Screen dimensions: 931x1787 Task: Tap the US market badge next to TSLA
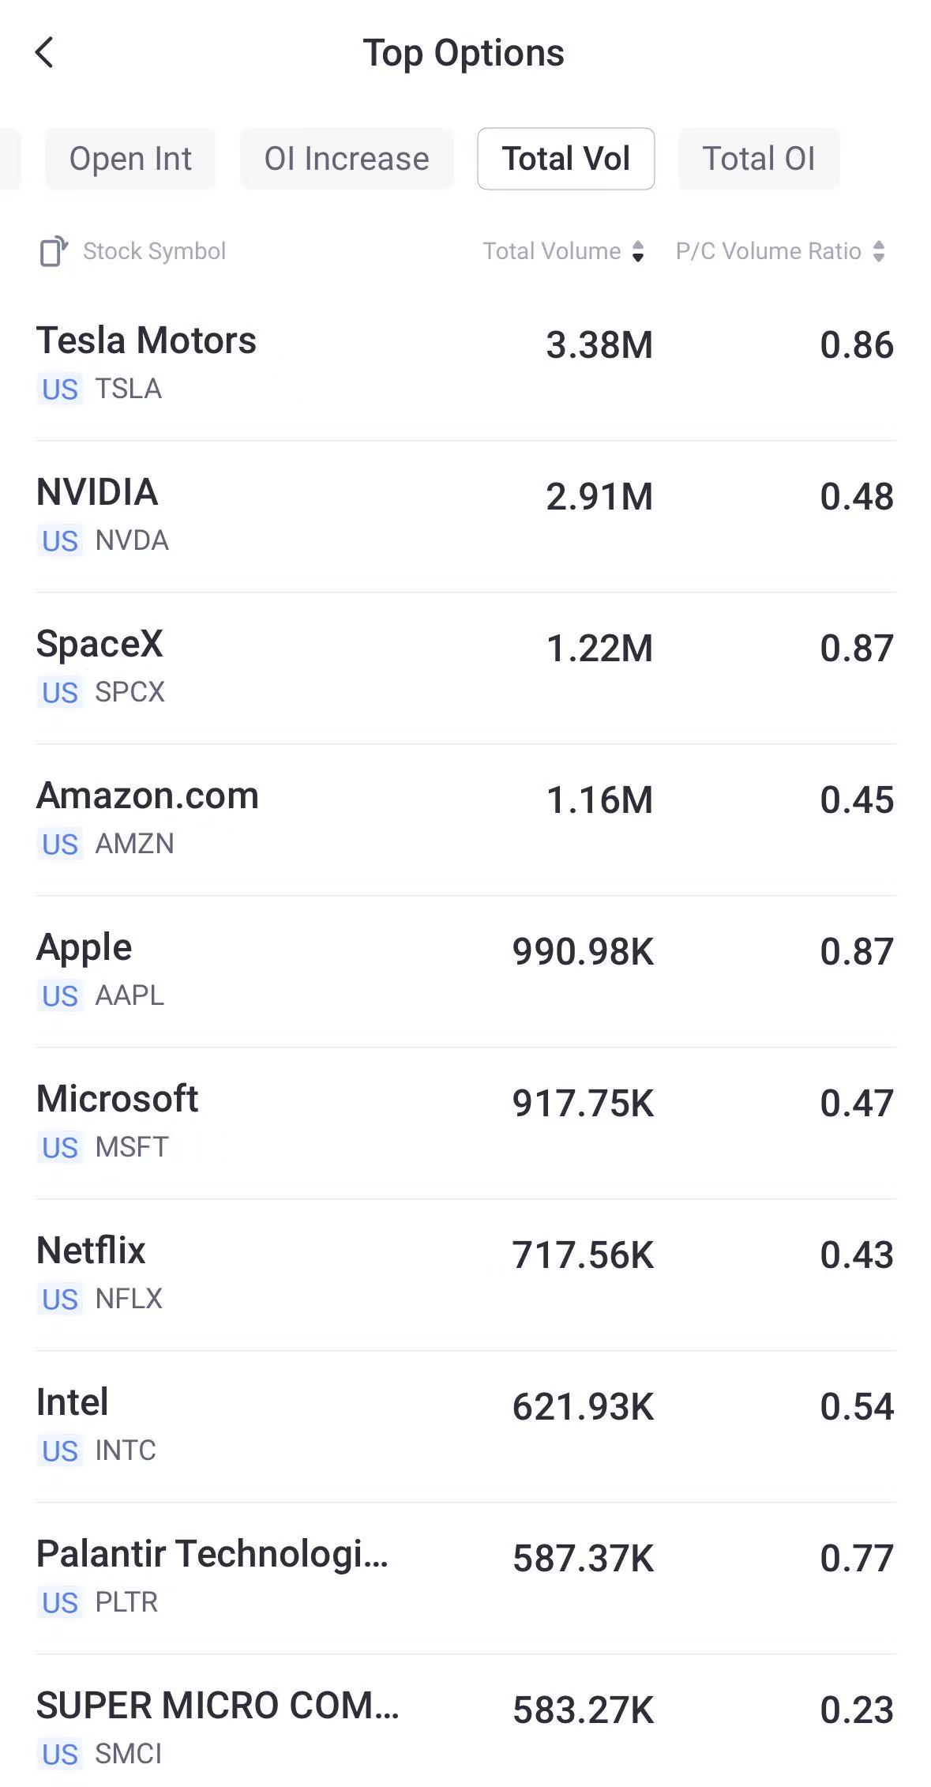pos(60,389)
